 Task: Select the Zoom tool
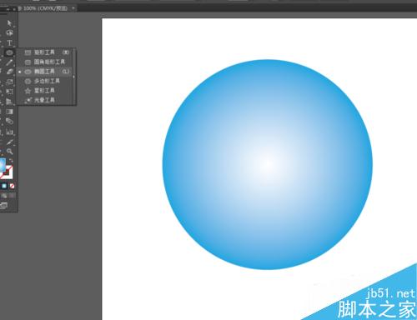[x=9, y=152]
